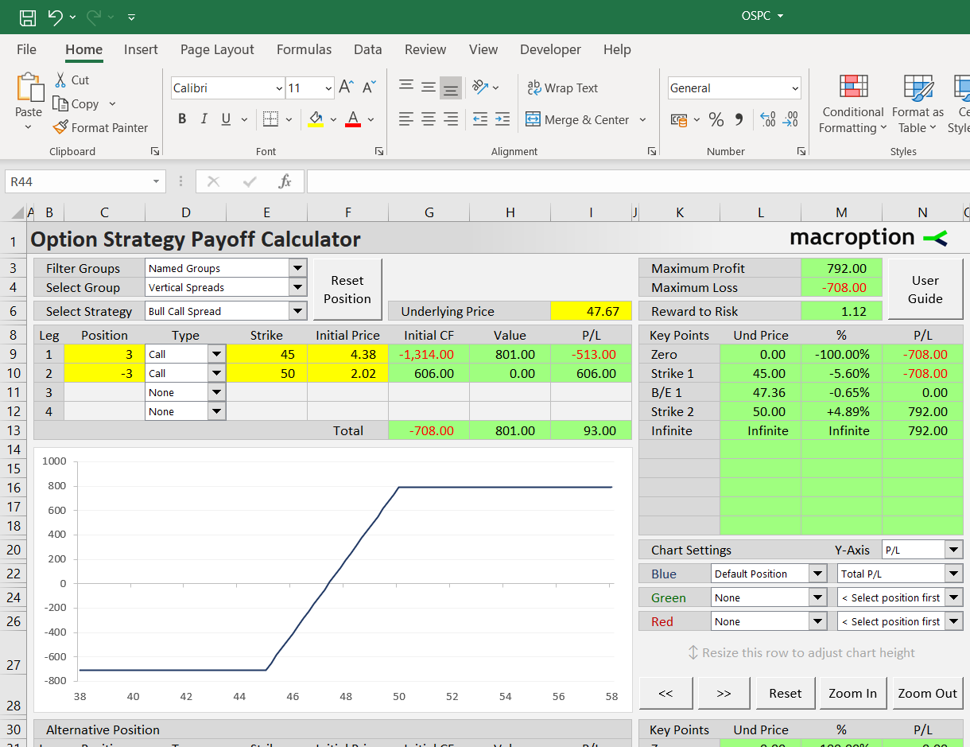The height and width of the screenshot is (747, 970).
Task: Switch to the Formulas tab
Action: pyautogui.click(x=304, y=49)
